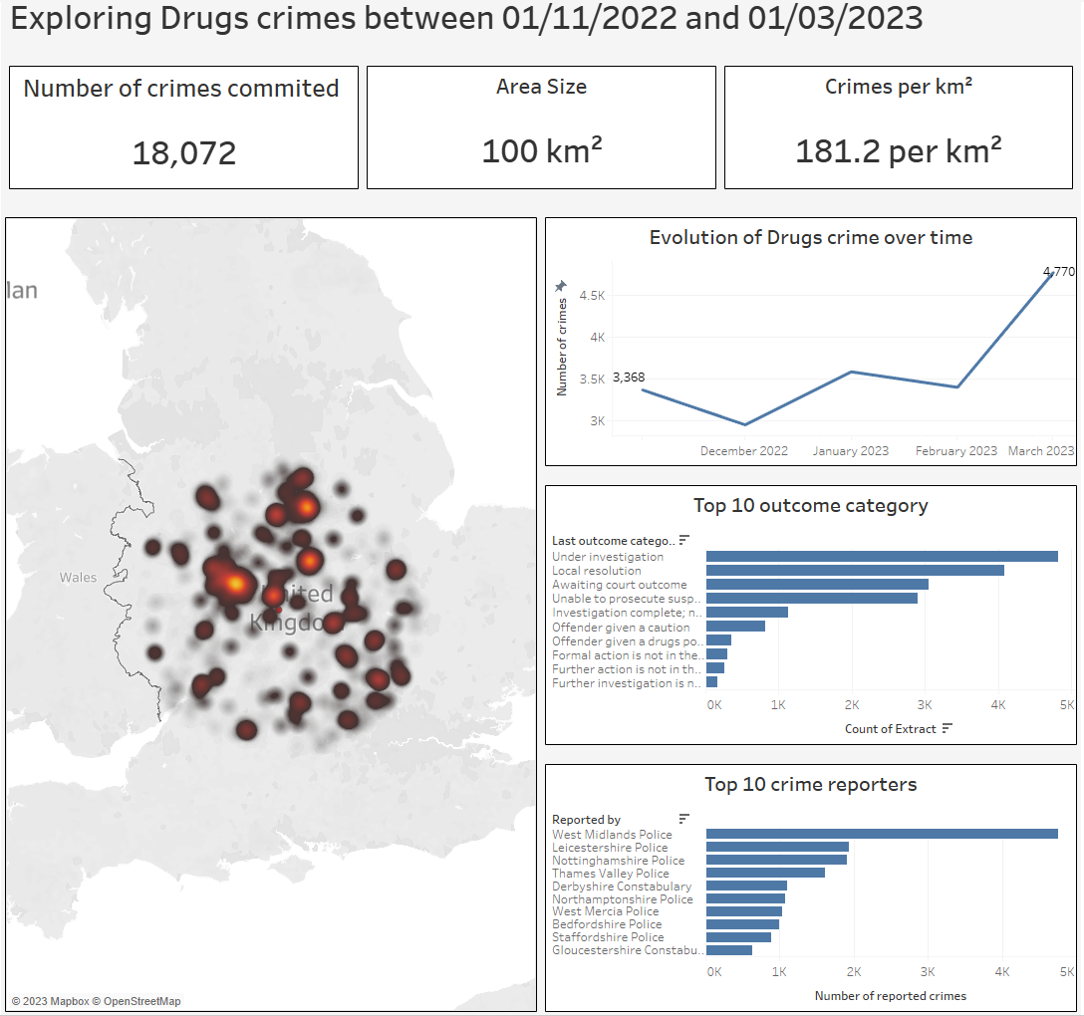Select the Under investigation bar
Screen dimensions: 1084x1016
tap(882, 557)
